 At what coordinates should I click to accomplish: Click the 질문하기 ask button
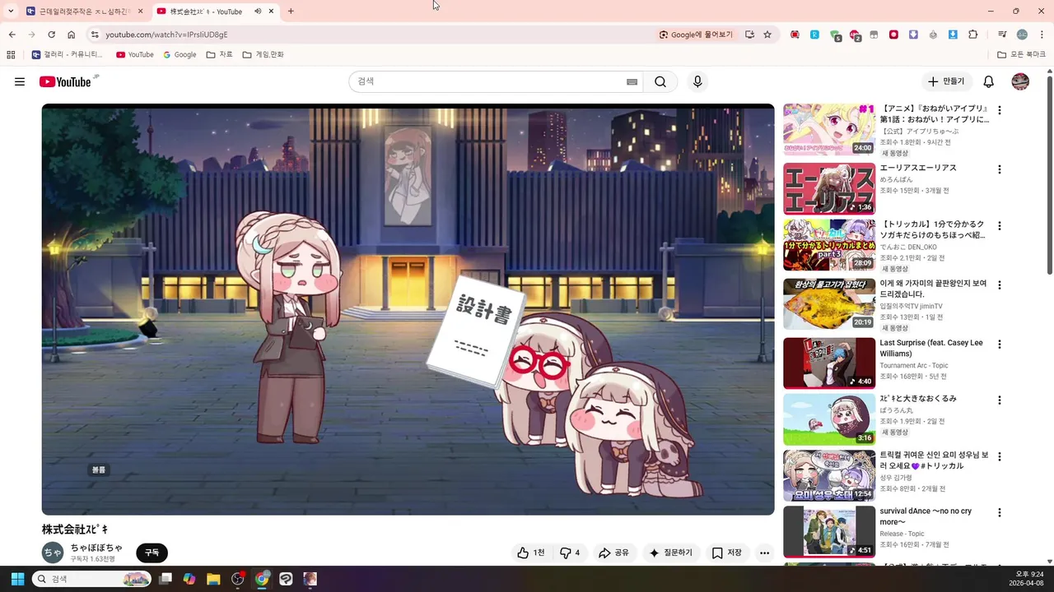(x=671, y=553)
